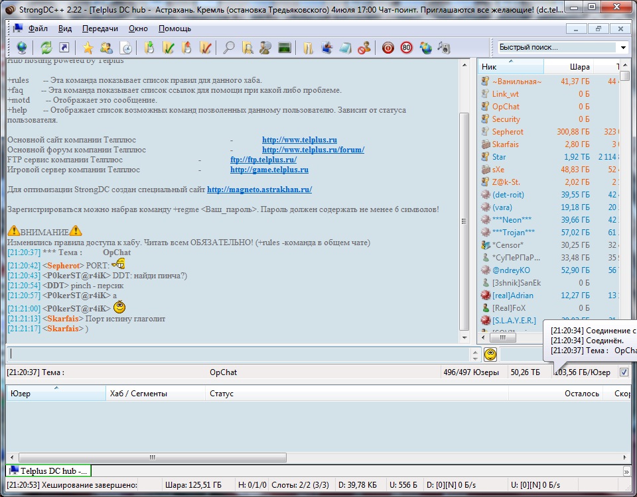Open the http://game.telplus.ru link
The image size is (637, 497).
tap(269, 170)
